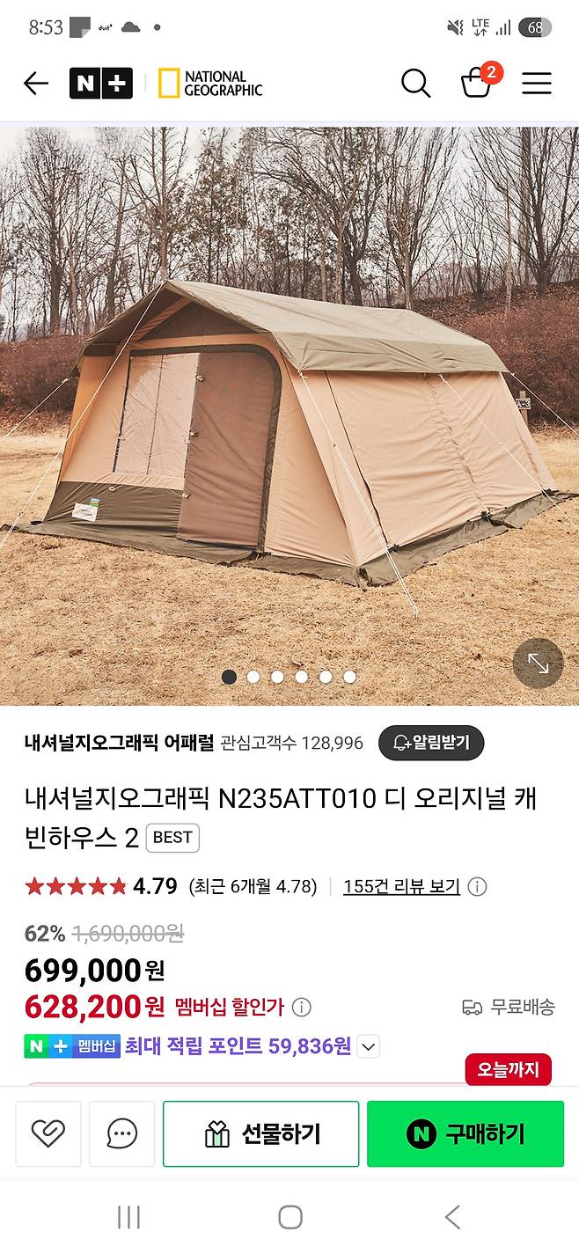This screenshot has width=579, height=1254.
Task: Open the shopping cart with 2 items
Action: [x=479, y=81]
